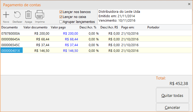193x112 pixels.
Task: Click black document value R$ 146,50
Action: 42,51
